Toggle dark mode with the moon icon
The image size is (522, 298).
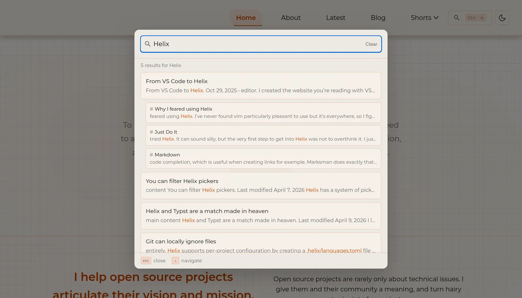[x=502, y=18]
